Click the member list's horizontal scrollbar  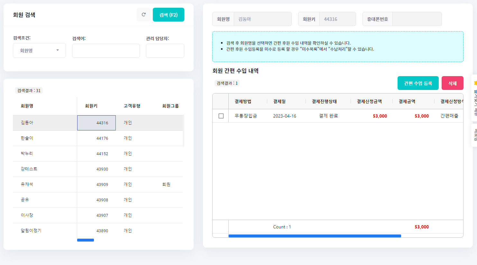click(x=86, y=240)
